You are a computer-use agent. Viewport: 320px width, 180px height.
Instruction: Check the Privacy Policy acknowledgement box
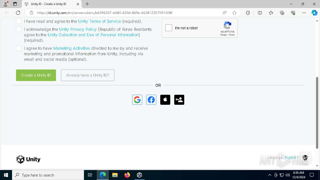pos(19,29)
